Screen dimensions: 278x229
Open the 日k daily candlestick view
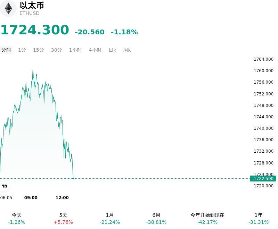point(112,50)
